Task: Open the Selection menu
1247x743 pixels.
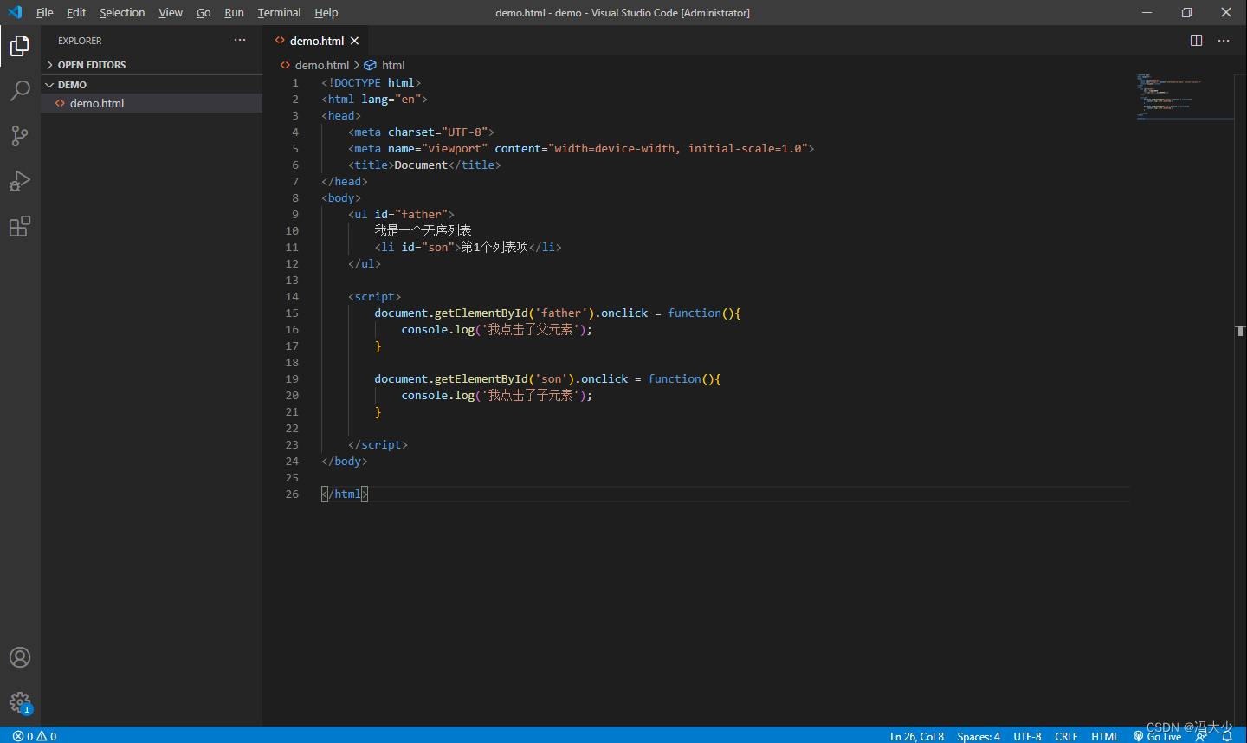Action: tap(122, 12)
